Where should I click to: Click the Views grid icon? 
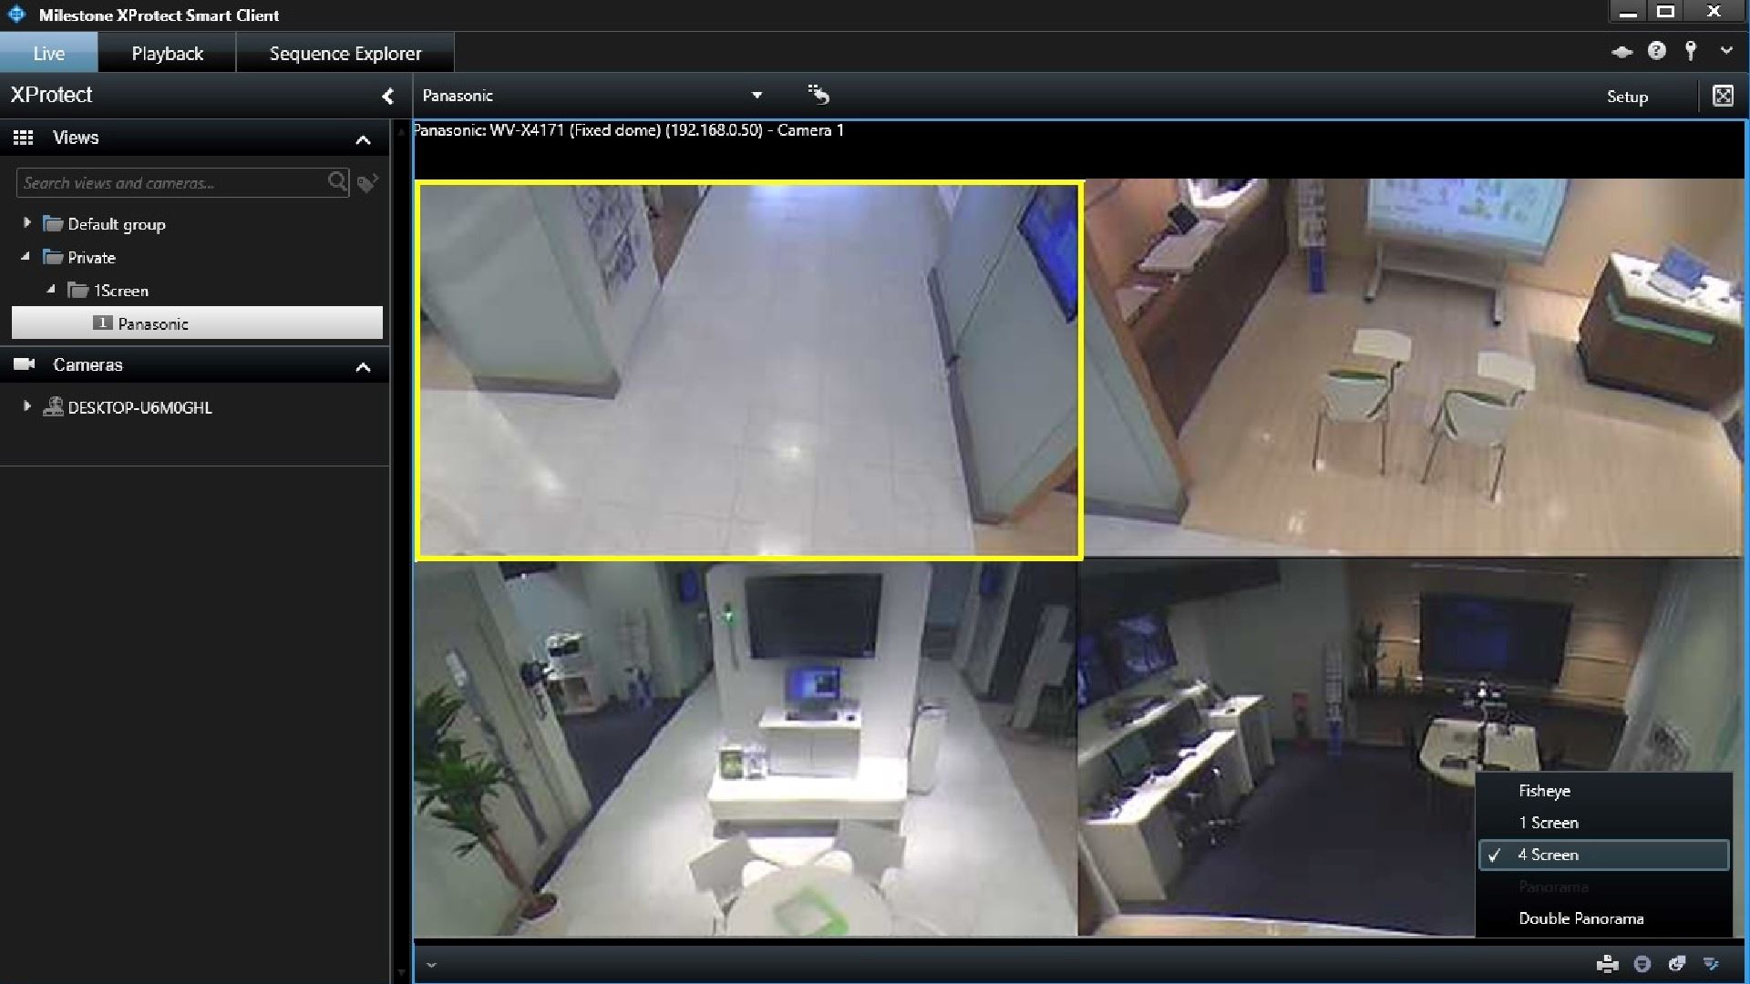pyautogui.click(x=24, y=138)
